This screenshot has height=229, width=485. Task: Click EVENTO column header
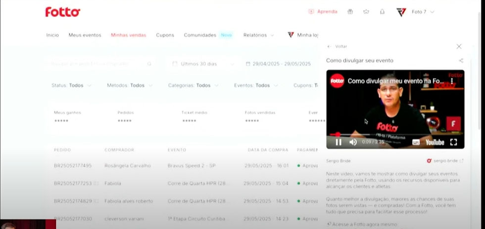[177, 150]
